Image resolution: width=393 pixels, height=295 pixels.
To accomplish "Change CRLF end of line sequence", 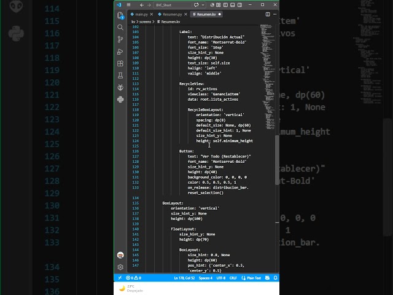I will point(233,278).
